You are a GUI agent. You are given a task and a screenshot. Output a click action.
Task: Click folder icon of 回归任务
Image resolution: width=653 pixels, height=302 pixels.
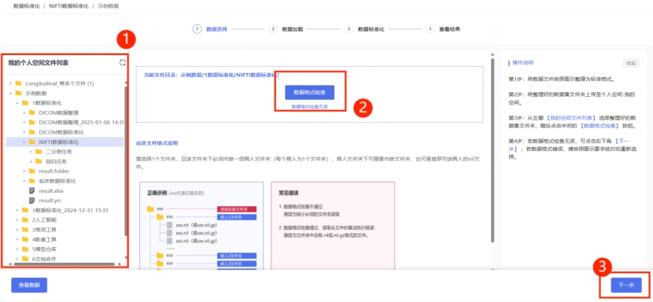click(39, 161)
